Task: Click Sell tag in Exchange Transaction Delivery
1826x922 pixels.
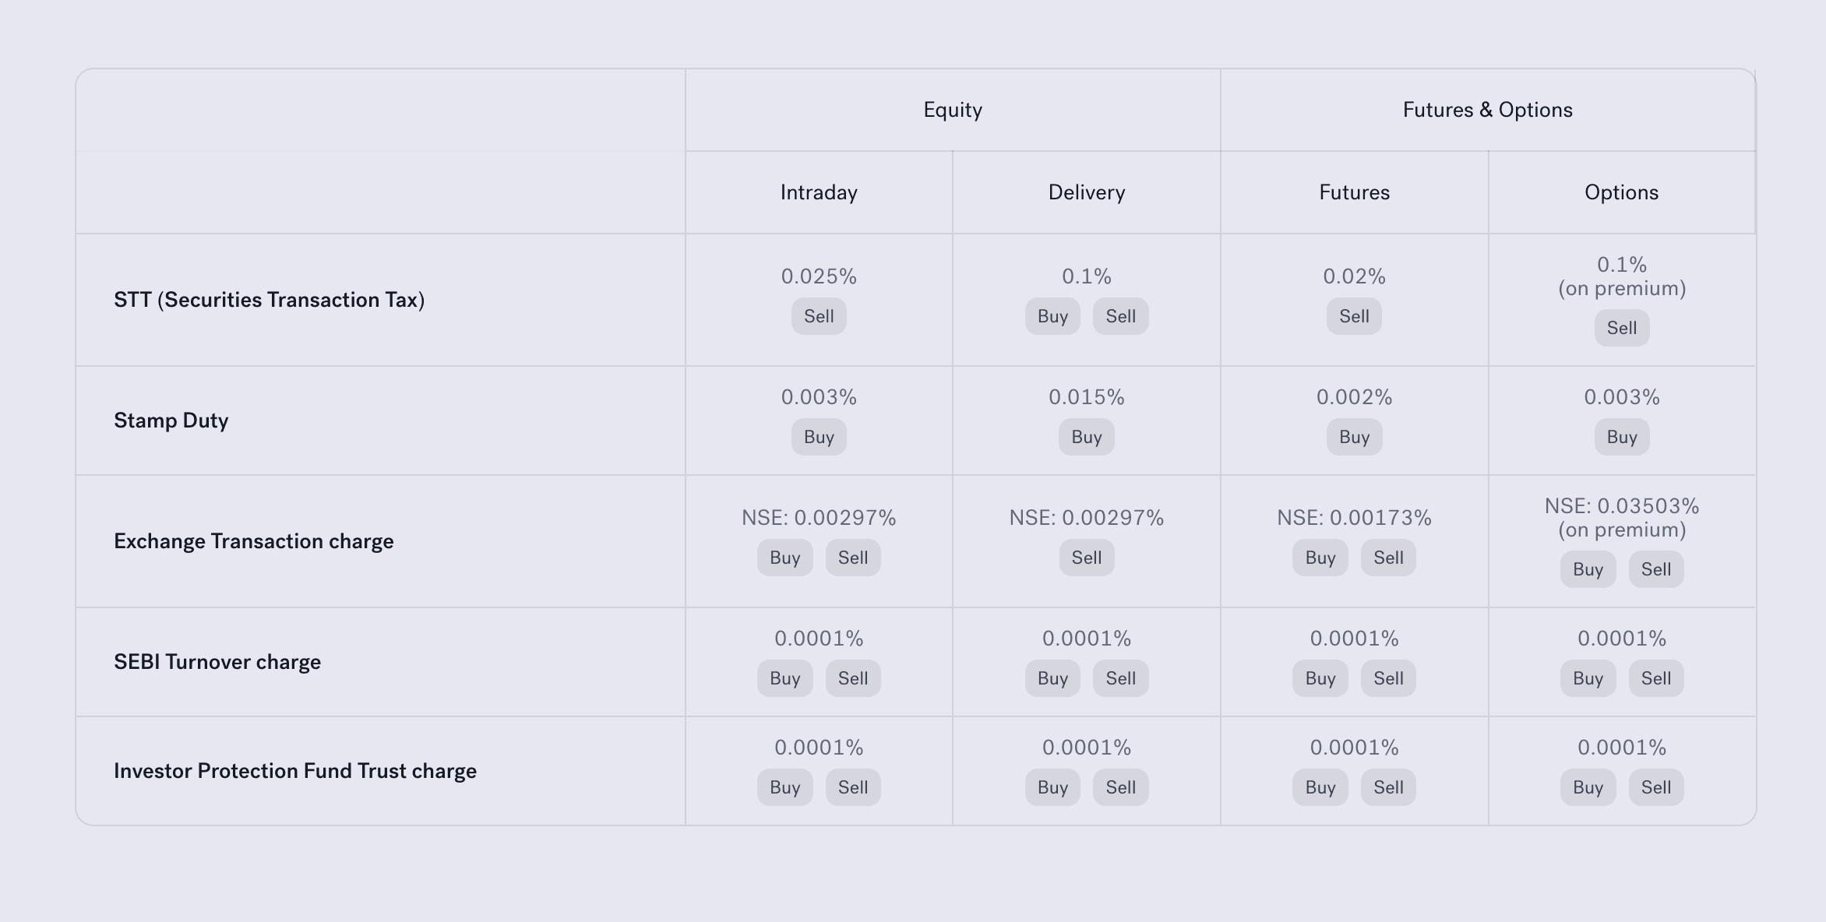Action: point(1086,558)
